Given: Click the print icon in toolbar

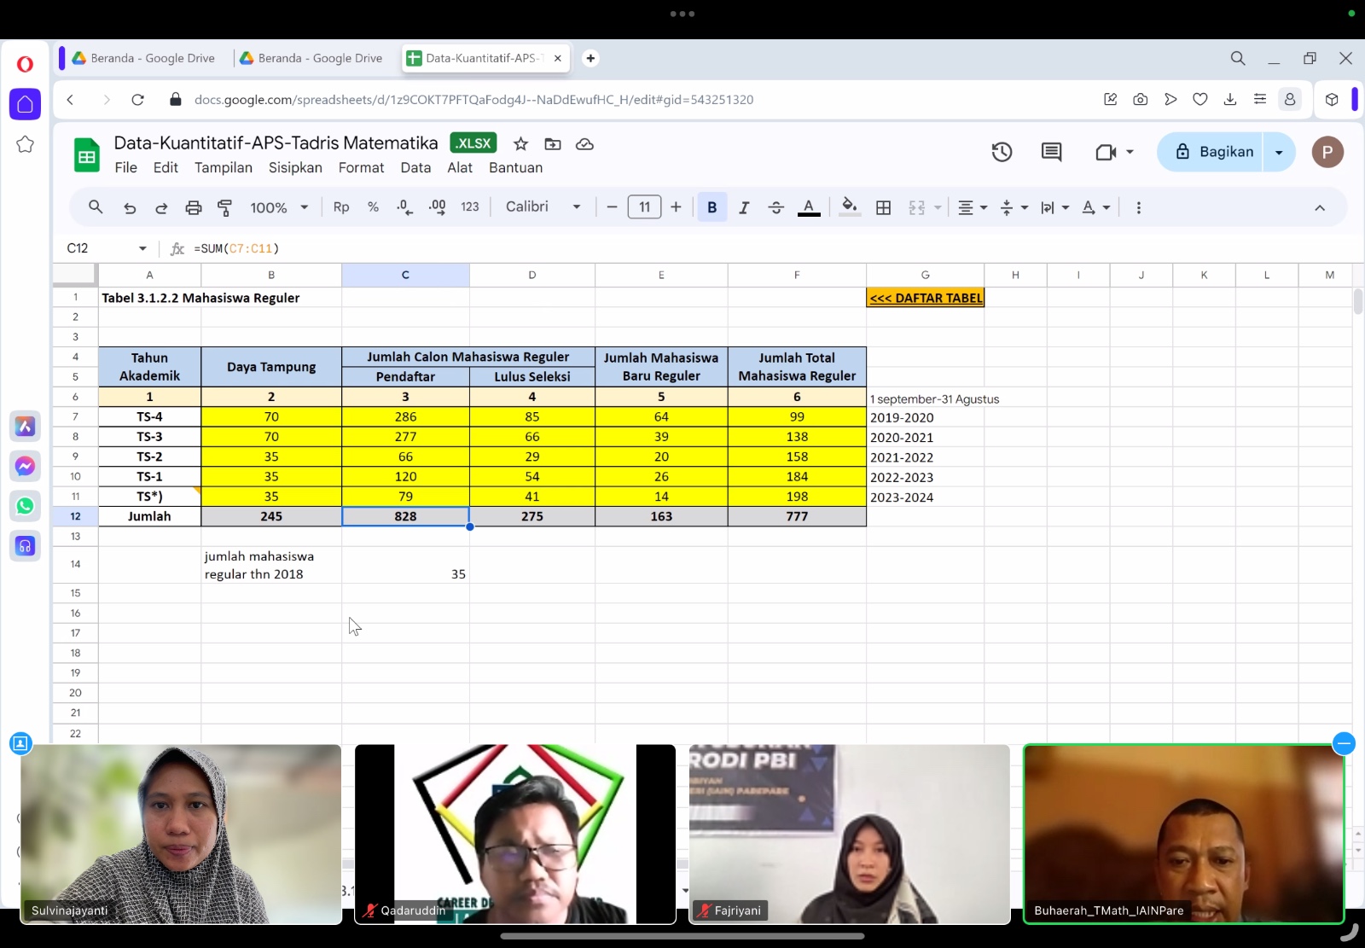Looking at the screenshot, I should (194, 207).
